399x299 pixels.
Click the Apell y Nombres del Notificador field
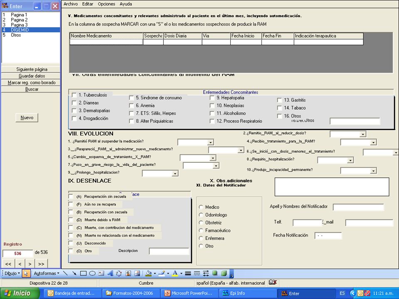(x=358, y=207)
